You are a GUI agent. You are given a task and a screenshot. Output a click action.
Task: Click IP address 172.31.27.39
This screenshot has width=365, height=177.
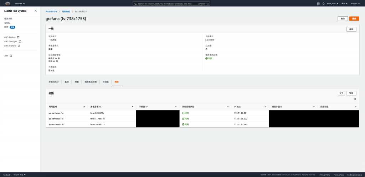click(240, 113)
